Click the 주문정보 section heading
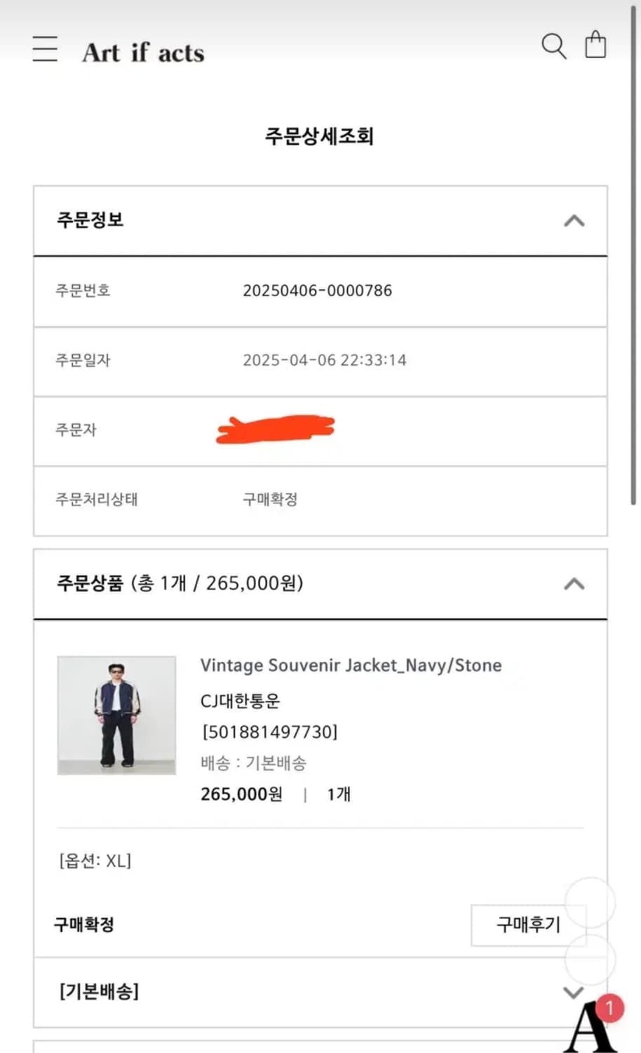 pyautogui.click(x=90, y=220)
